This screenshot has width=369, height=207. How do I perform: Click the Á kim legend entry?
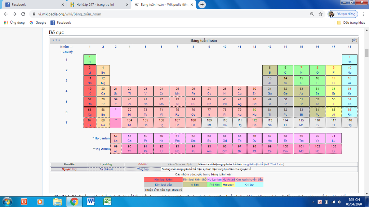tap(195, 185)
